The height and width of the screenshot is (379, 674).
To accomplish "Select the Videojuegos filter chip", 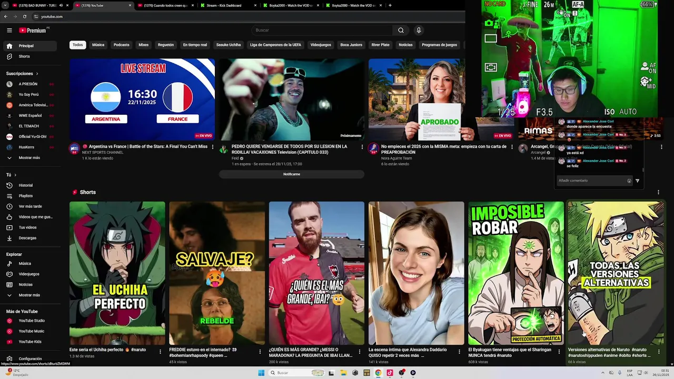I will pyautogui.click(x=321, y=45).
